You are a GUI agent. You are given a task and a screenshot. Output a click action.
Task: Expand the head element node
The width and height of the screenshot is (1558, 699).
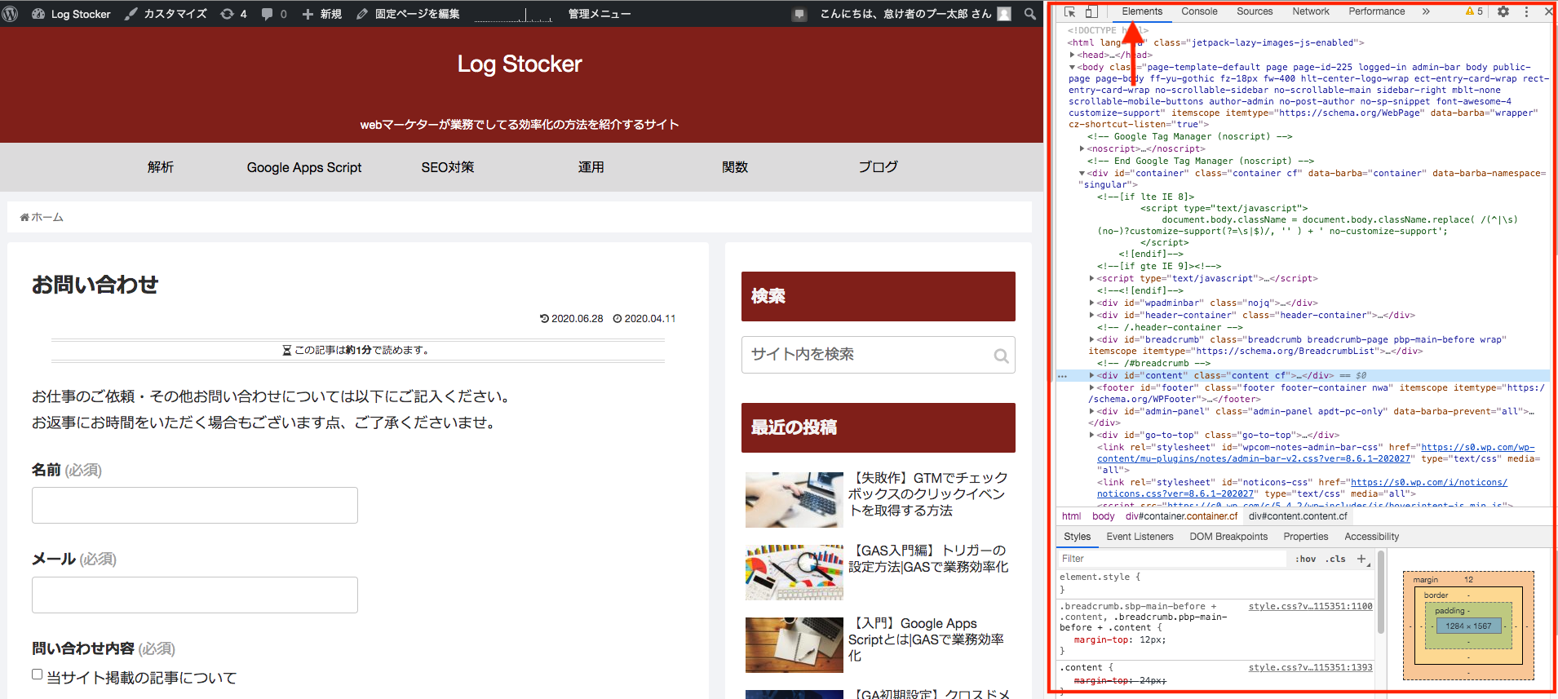[1073, 55]
